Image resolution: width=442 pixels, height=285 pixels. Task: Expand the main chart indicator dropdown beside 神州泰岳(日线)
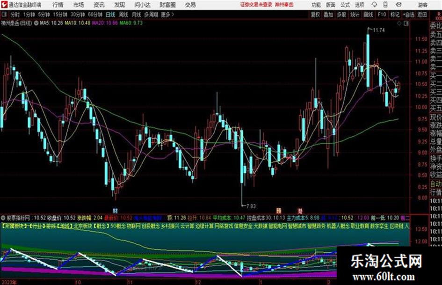pyautogui.click(x=36, y=23)
